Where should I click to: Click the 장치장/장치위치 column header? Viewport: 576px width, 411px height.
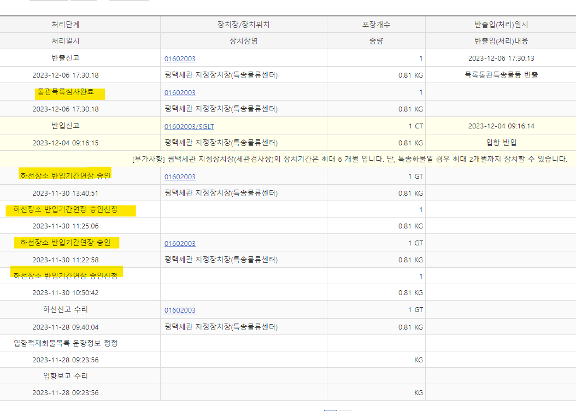[x=243, y=25]
